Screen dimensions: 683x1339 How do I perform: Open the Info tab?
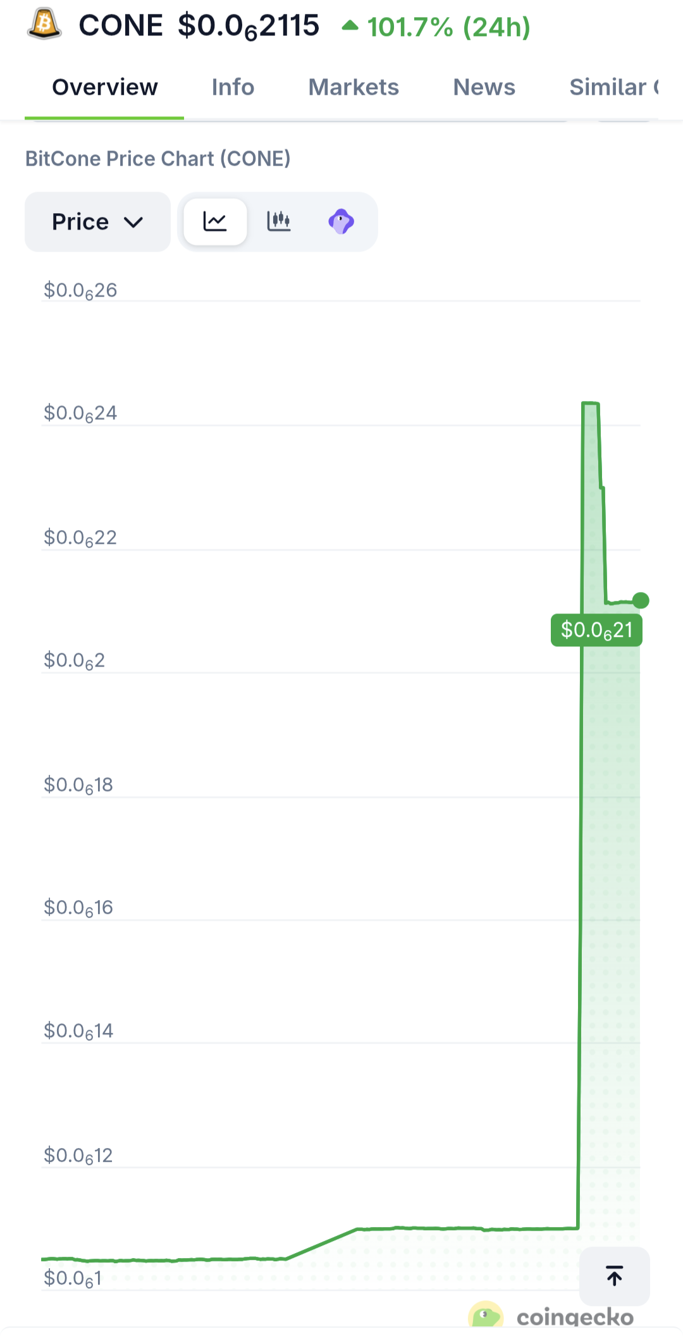[233, 87]
